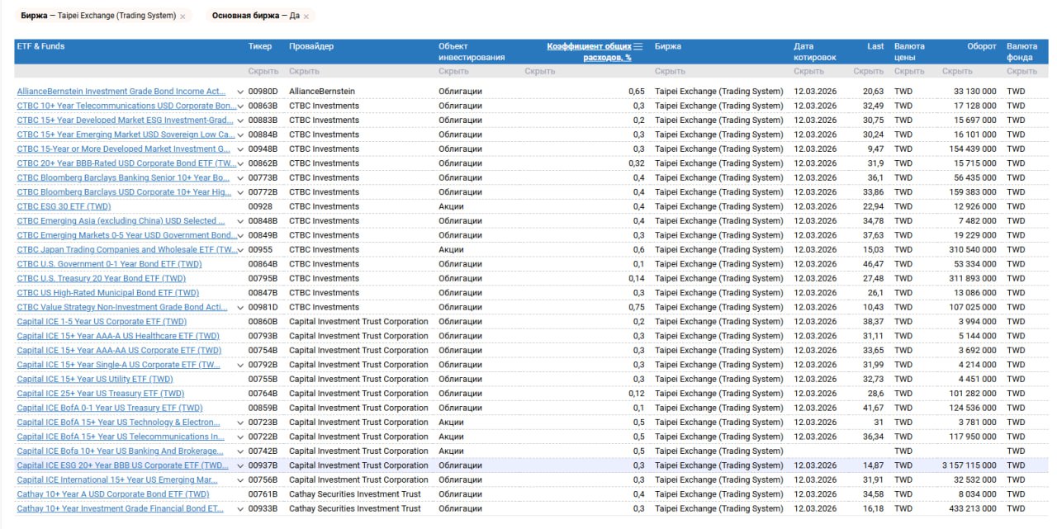This screenshot has width=1057, height=529.
Task: Click the Last column header
Action: coord(875,46)
